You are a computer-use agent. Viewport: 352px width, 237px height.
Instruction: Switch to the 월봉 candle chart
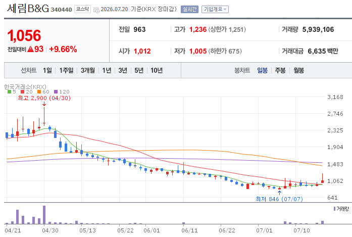(x=299, y=70)
